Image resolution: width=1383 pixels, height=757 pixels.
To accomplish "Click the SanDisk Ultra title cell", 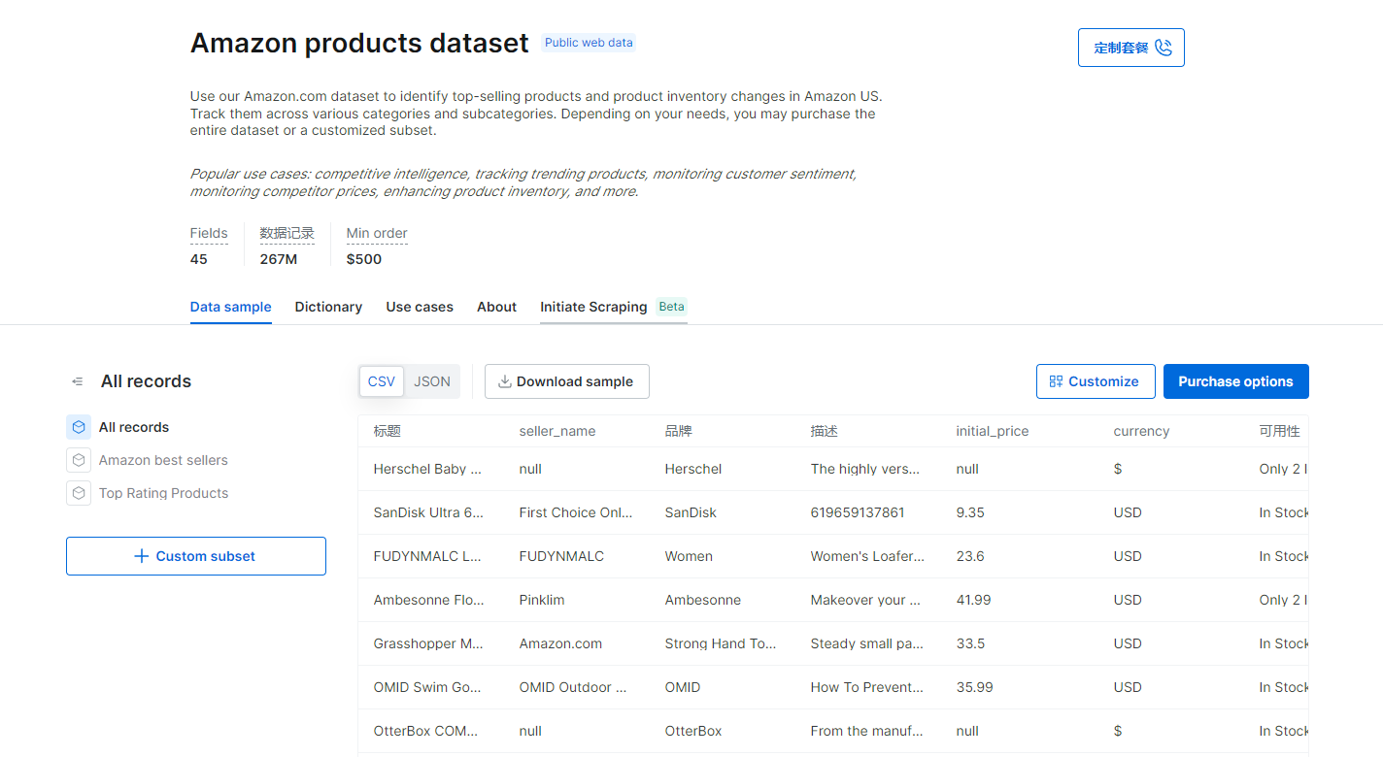I will [428, 512].
